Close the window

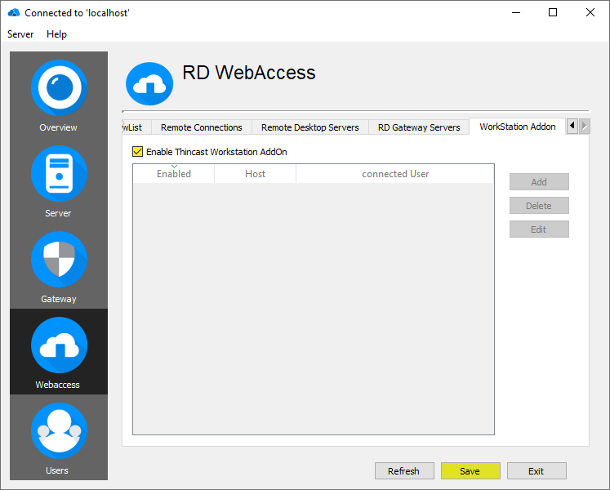(x=590, y=13)
